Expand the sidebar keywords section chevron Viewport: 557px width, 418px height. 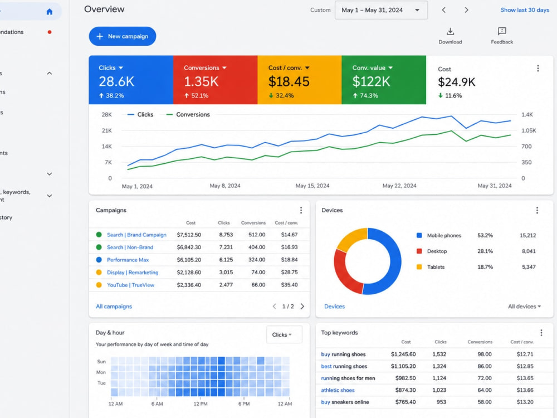pos(50,196)
